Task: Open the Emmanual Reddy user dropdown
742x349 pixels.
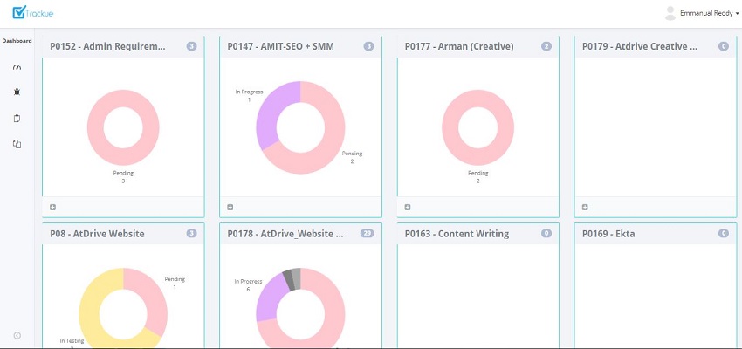Action: tap(710, 14)
